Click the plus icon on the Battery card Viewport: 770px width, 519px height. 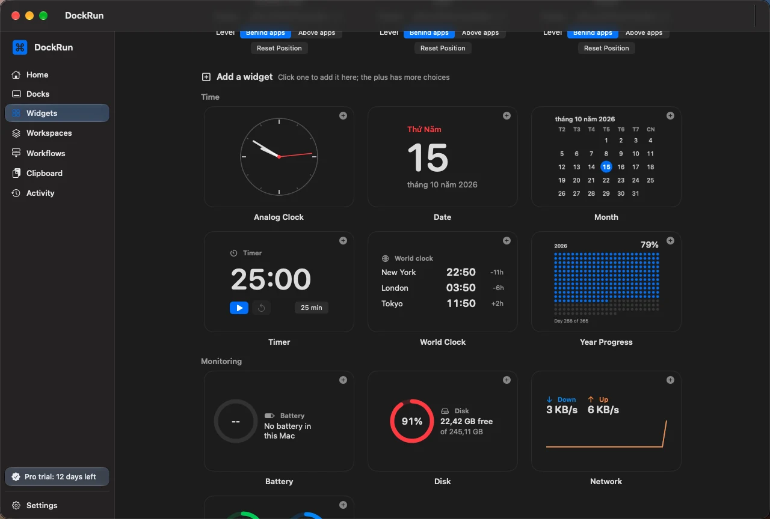(x=343, y=380)
